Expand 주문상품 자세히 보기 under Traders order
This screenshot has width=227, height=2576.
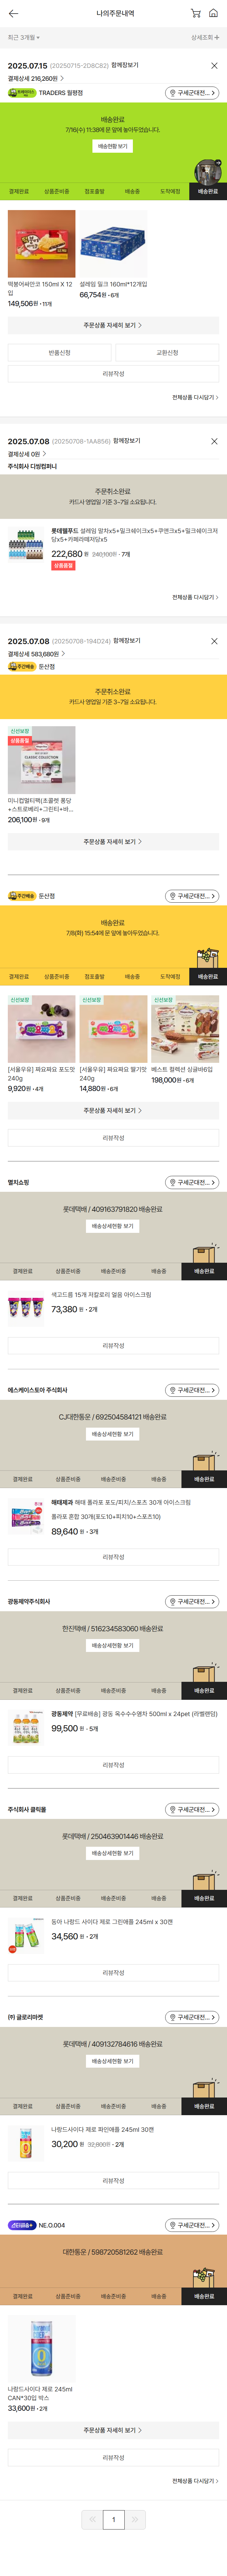coord(113,325)
